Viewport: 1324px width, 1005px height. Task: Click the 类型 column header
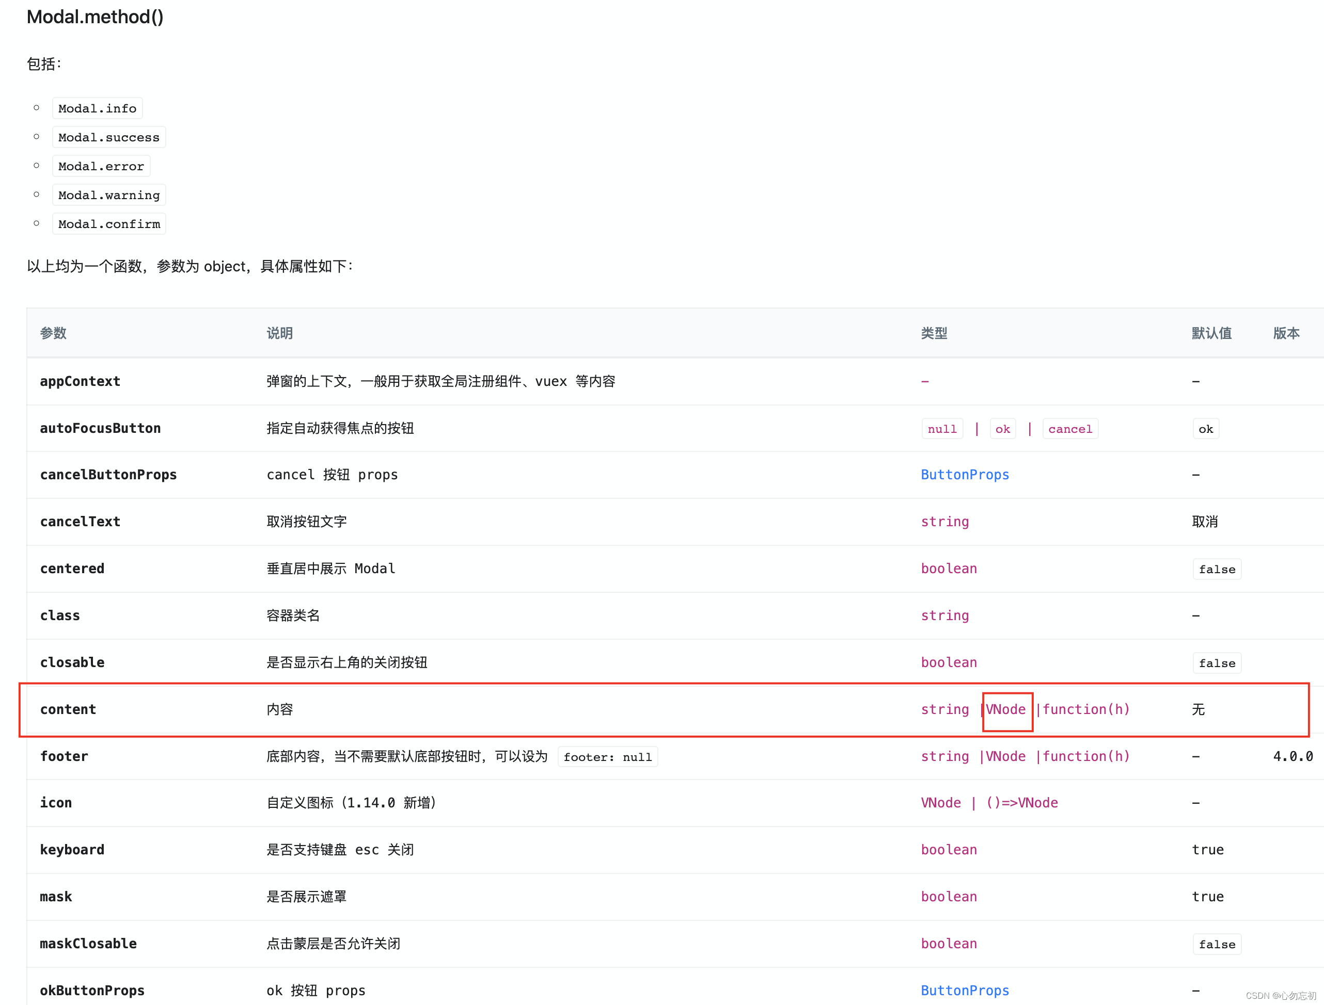click(x=933, y=333)
